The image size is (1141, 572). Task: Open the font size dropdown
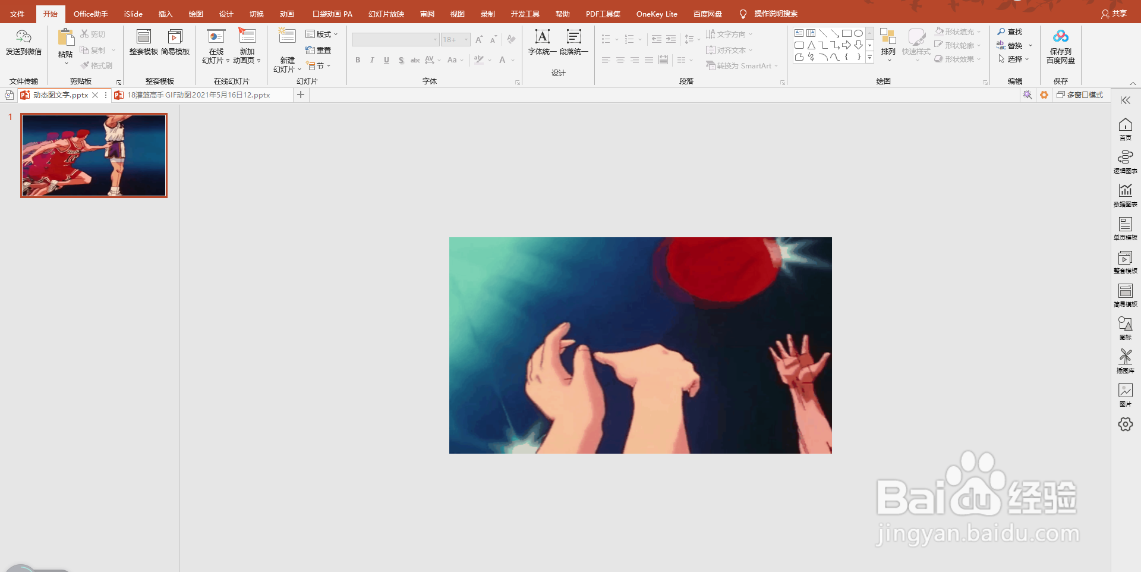[x=466, y=40]
